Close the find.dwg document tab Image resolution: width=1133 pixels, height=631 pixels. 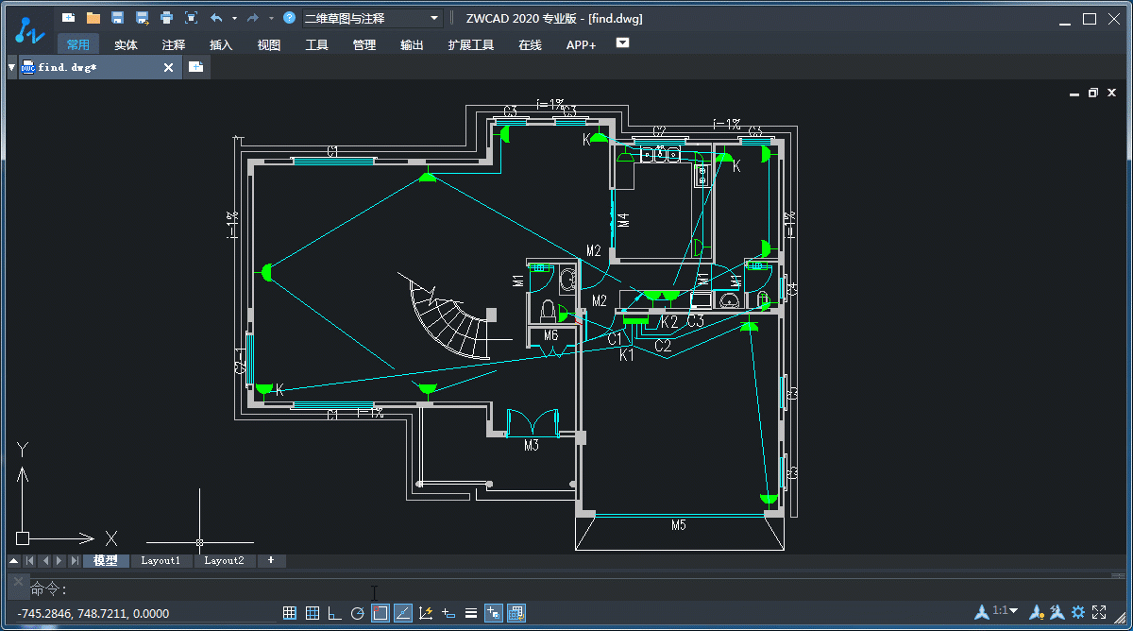point(169,67)
